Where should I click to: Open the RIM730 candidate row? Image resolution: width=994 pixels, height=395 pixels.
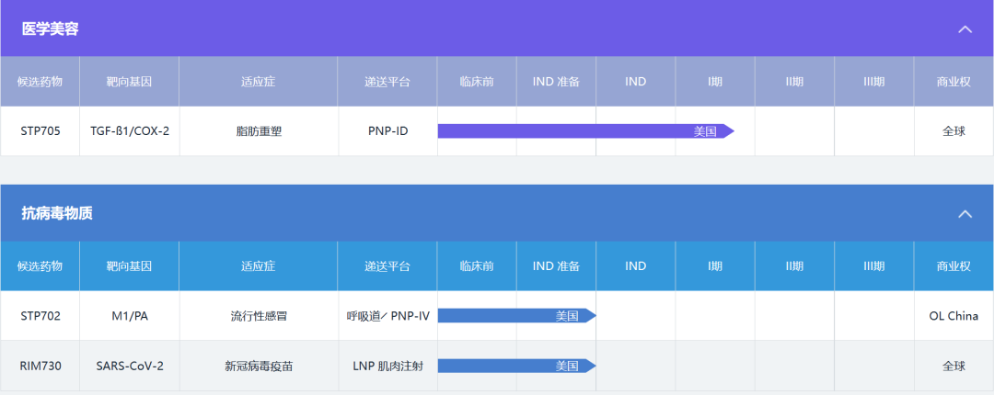click(40, 366)
